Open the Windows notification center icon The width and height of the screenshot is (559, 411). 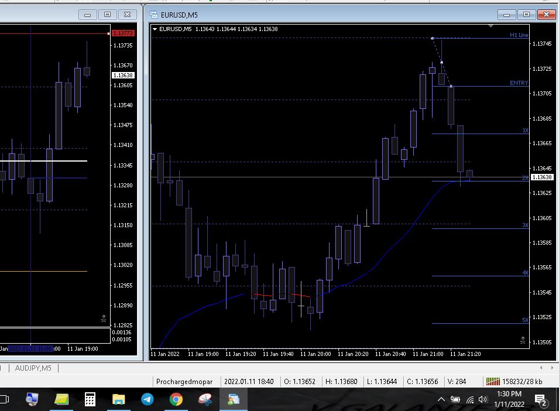point(541,400)
